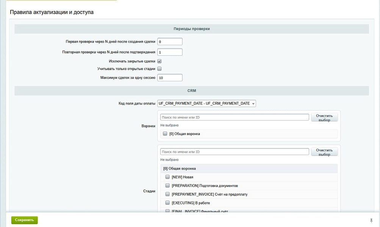Focus the Повторная проверка days input field
The height and width of the screenshot is (227, 380).
pos(170,52)
